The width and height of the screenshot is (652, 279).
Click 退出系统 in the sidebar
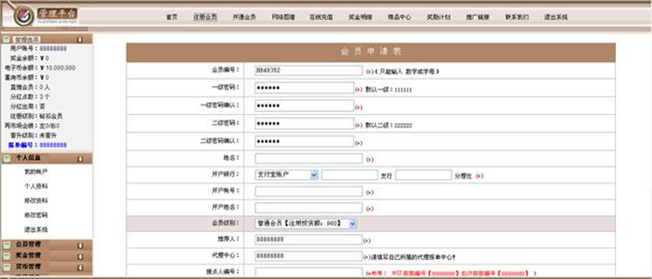[36, 230]
